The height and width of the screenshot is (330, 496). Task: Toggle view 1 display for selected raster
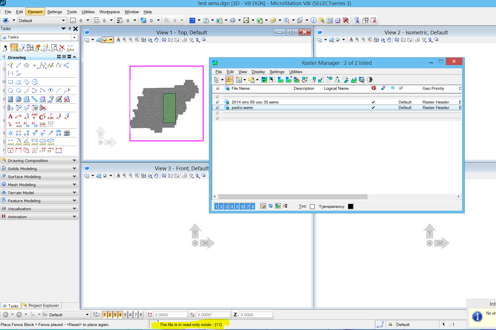point(216,206)
